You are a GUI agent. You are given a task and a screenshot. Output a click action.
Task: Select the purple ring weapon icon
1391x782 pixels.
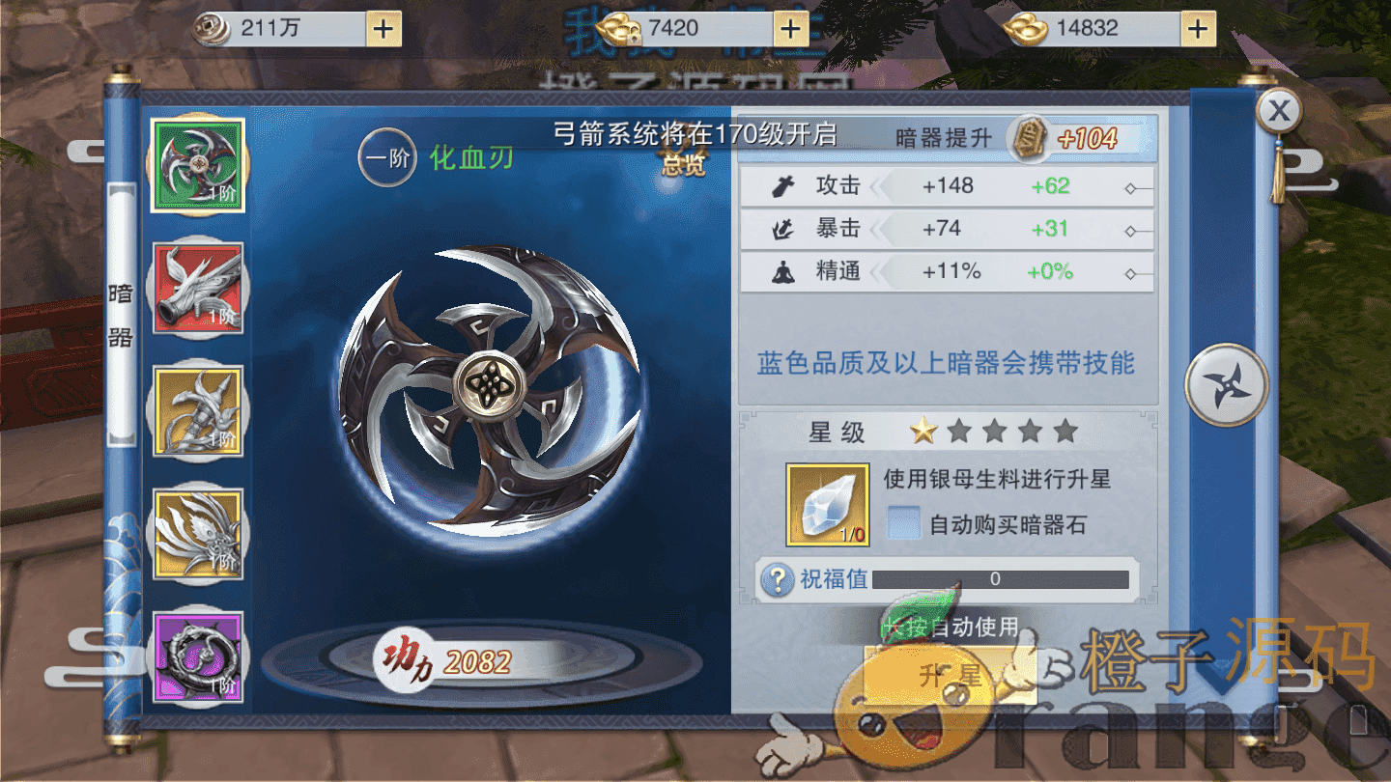click(x=198, y=656)
